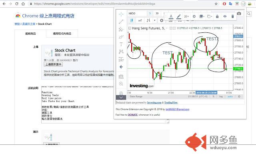
Task: Open the DONATE link
Action: [133, 115]
